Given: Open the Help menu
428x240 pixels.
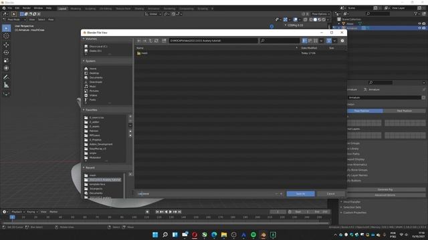Looking at the screenshot, I should point(49,8).
